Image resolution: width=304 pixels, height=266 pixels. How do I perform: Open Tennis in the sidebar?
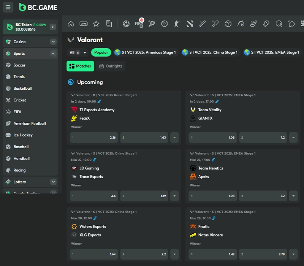[x=30, y=77]
